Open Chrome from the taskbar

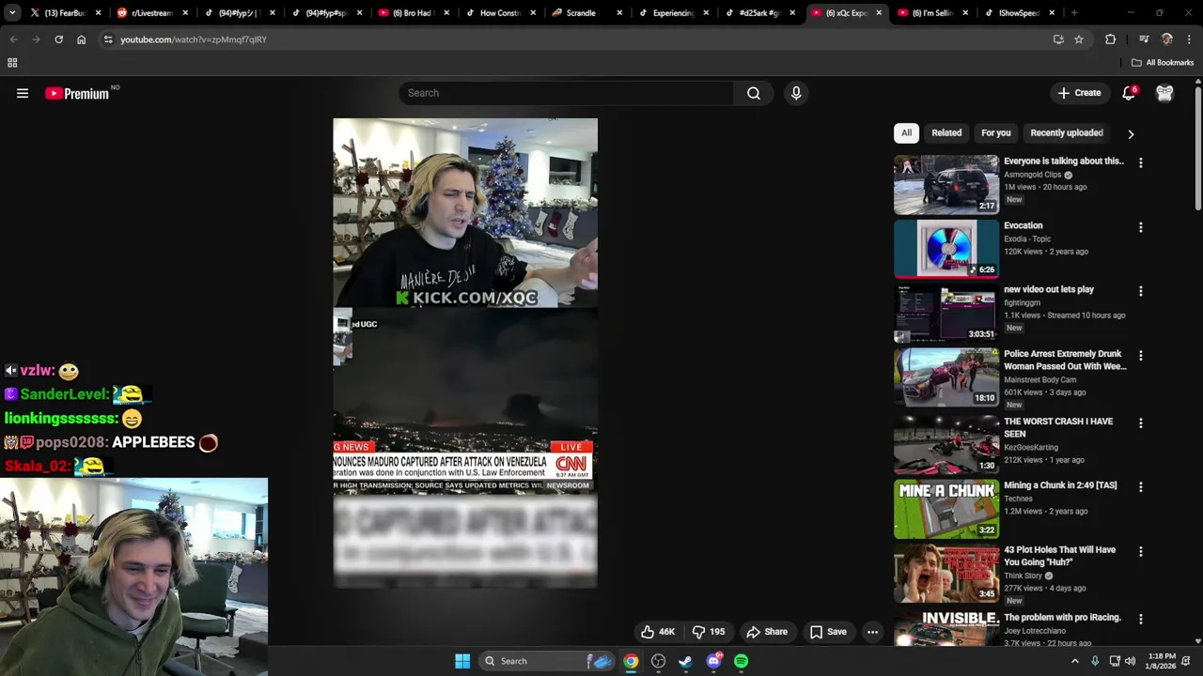tap(631, 661)
